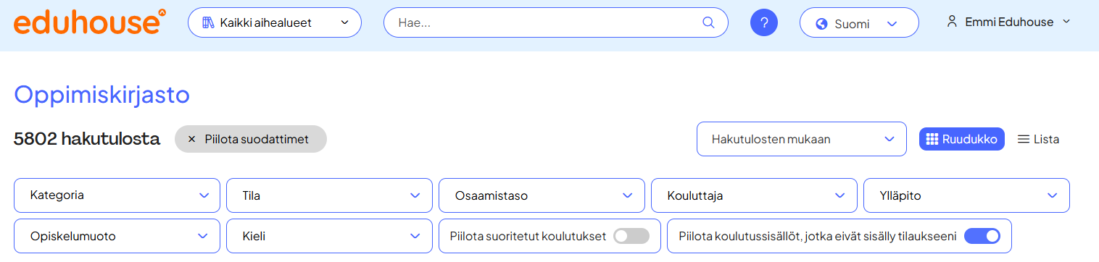The width and height of the screenshot is (1099, 262).
Task: Expand the Kieli filter dropdown
Action: coord(329,236)
